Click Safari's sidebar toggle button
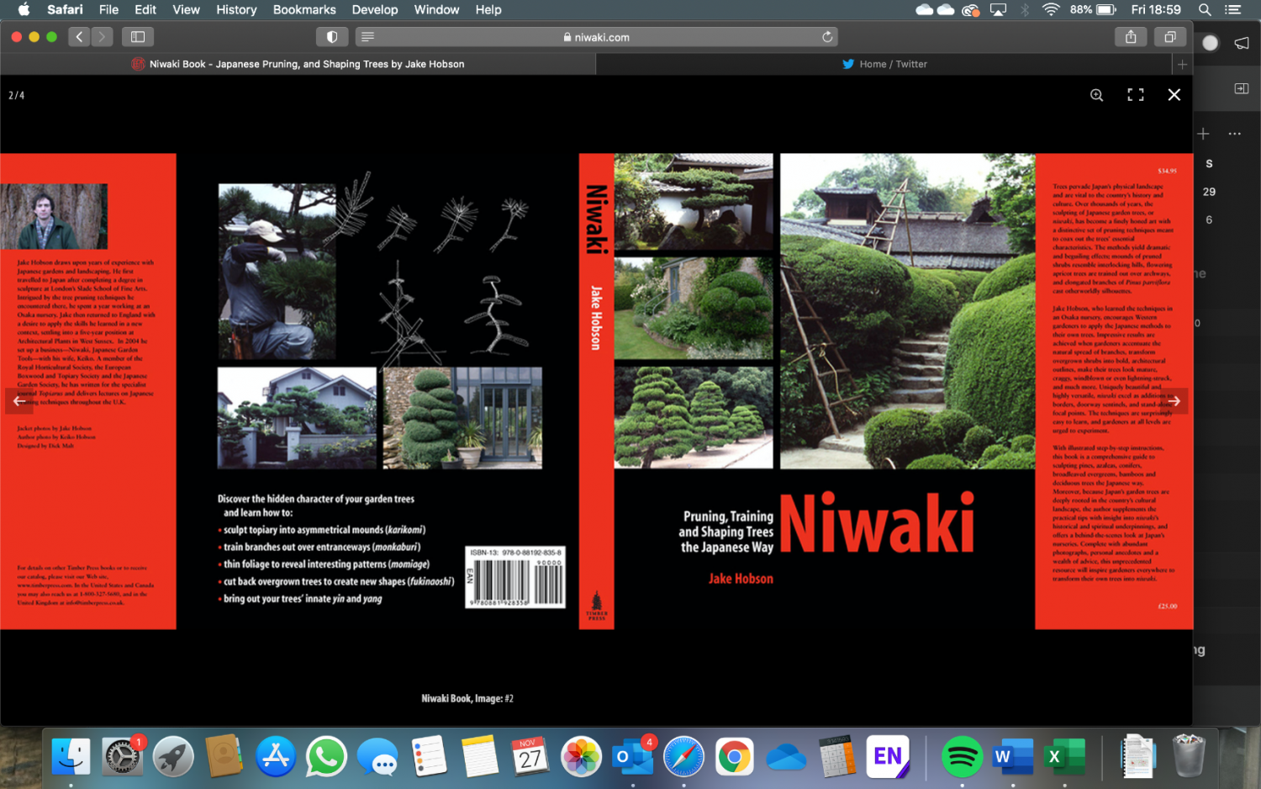 point(138,37)
